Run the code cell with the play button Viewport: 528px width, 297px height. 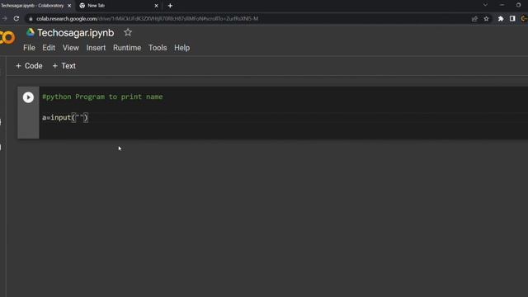click(28, 97)
